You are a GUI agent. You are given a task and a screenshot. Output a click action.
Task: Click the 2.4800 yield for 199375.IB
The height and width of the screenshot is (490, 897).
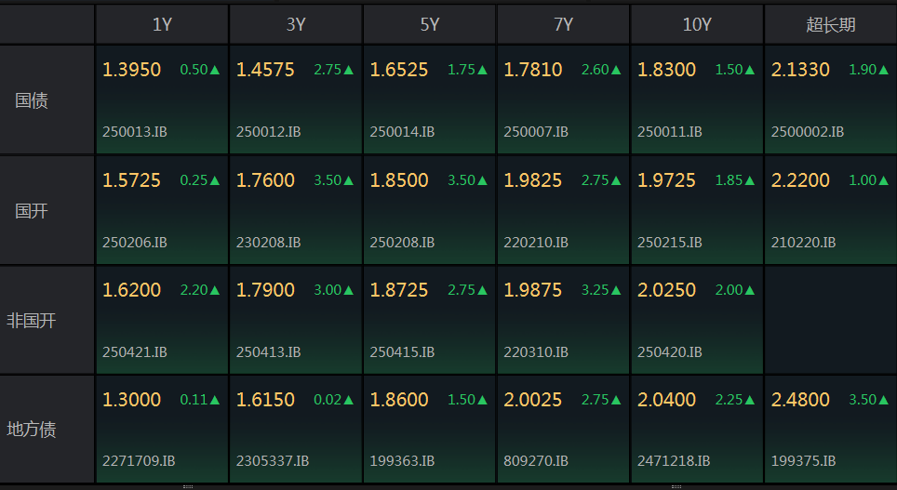coord(800,400)
